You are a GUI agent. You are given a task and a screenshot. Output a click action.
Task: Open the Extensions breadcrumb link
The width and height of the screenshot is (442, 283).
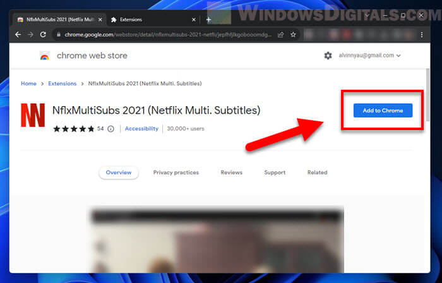63,83
